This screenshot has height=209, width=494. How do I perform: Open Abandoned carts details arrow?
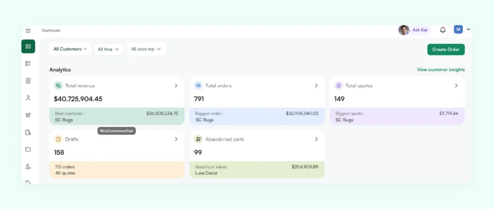316,139
